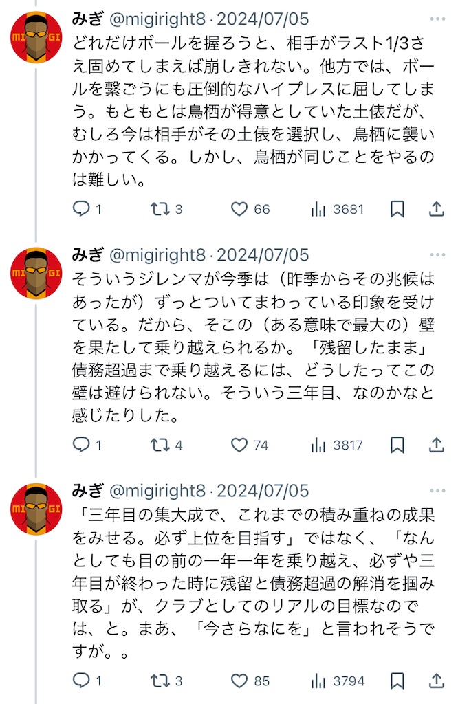View analytics showing 3681 views
This screenshot has width=458, height=704.
tap(318, 210)
